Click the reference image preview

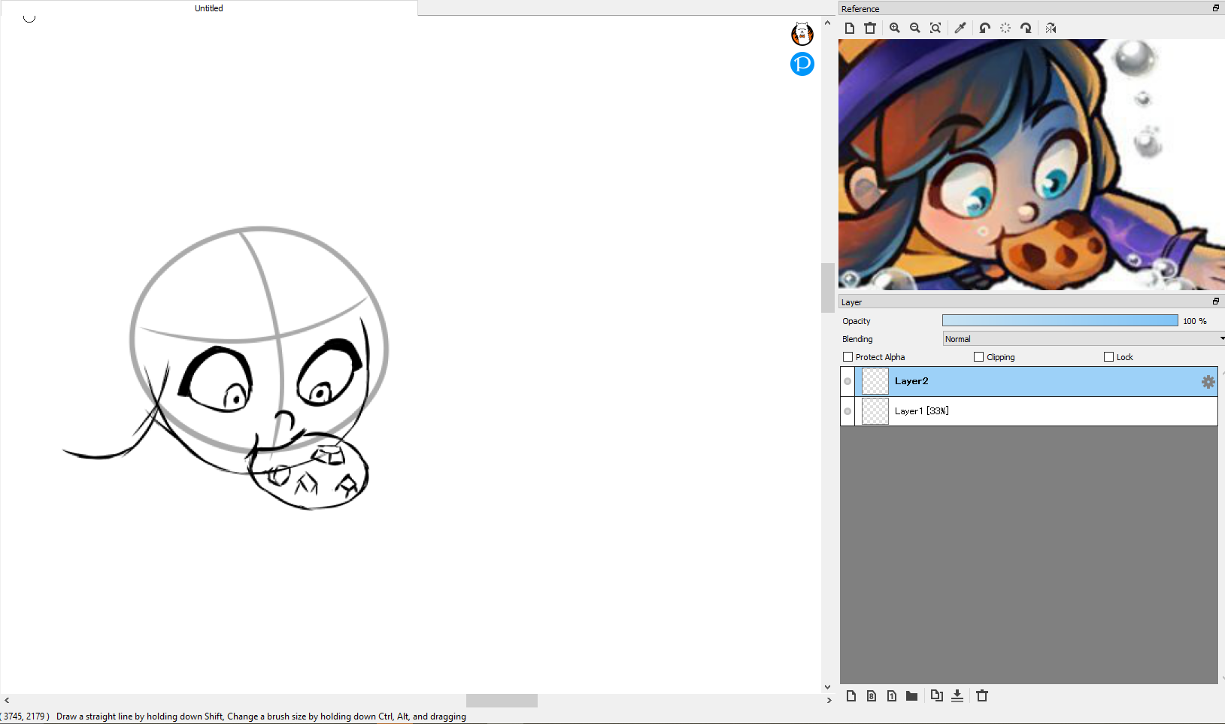click(1032, 165)
